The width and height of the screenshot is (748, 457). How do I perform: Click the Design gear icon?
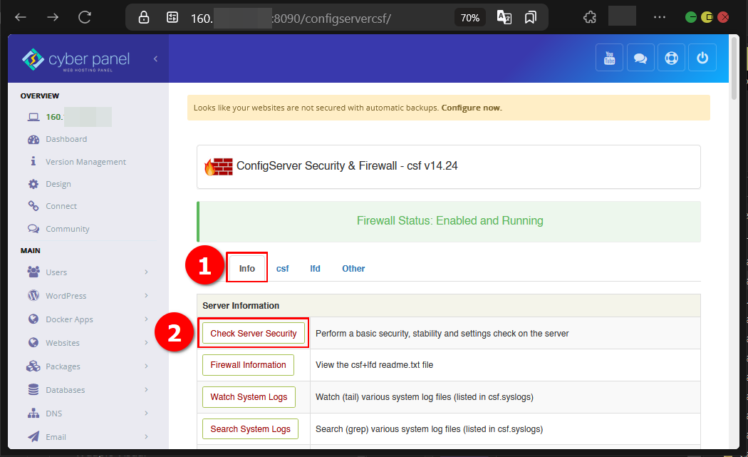pyautogui.click(x=33, y=184)
